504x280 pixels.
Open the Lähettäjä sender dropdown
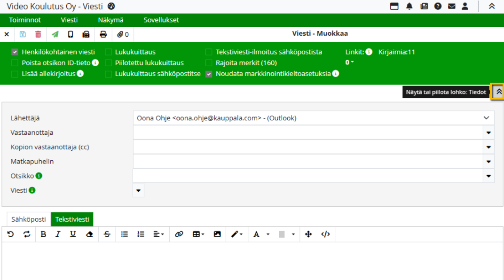point(314,118)
